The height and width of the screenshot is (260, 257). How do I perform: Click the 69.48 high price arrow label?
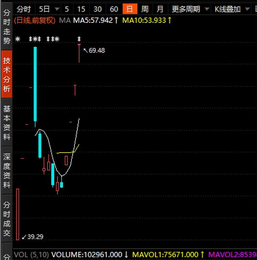[x=94, y=50]
